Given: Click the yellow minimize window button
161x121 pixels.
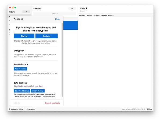Looking at the screenshot, I should point(13,8).
